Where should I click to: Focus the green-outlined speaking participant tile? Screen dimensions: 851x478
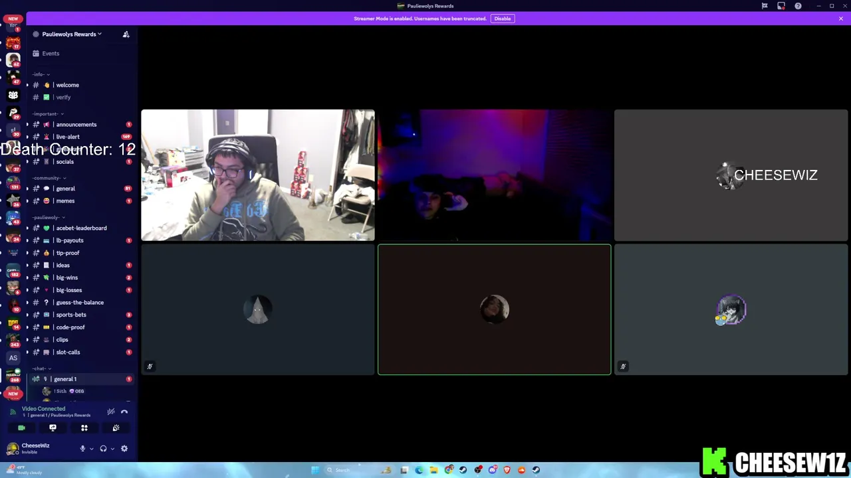coord(495,310)
